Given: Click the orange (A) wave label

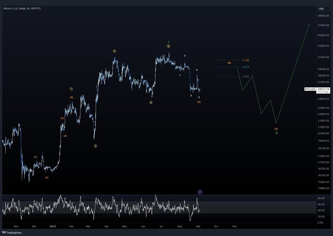Looking at the screenshot, I should [x=199, y=102].
